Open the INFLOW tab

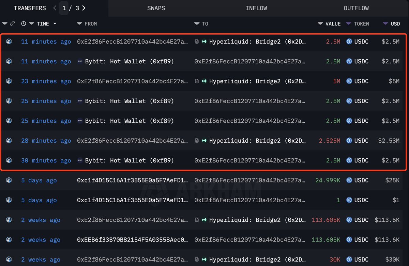(256, 8)
